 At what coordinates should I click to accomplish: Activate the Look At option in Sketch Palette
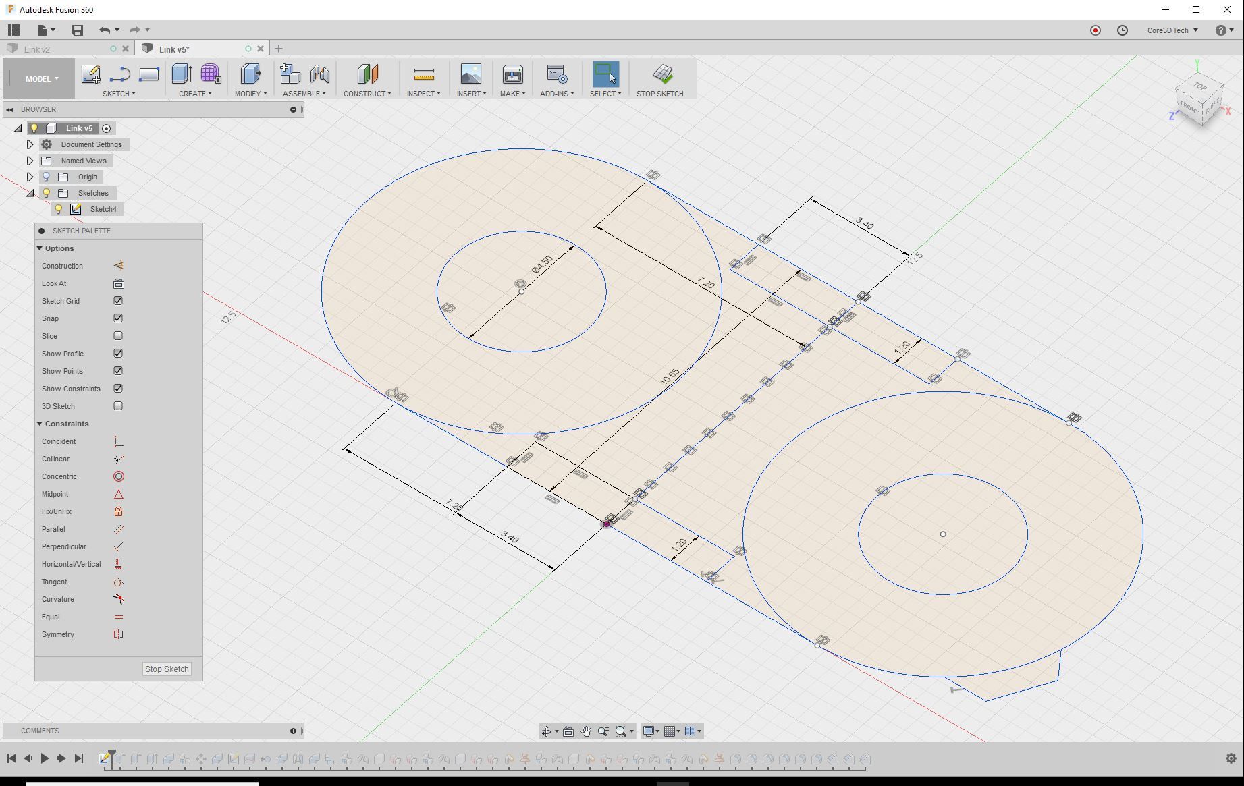[118, 283]
